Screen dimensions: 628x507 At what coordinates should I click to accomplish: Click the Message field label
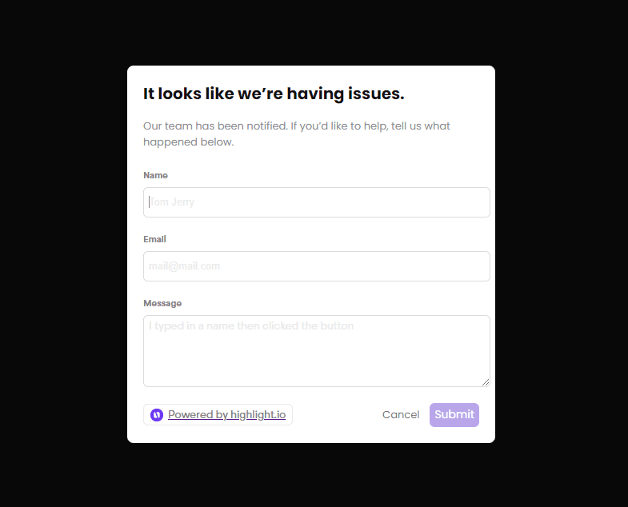(162, 303)
